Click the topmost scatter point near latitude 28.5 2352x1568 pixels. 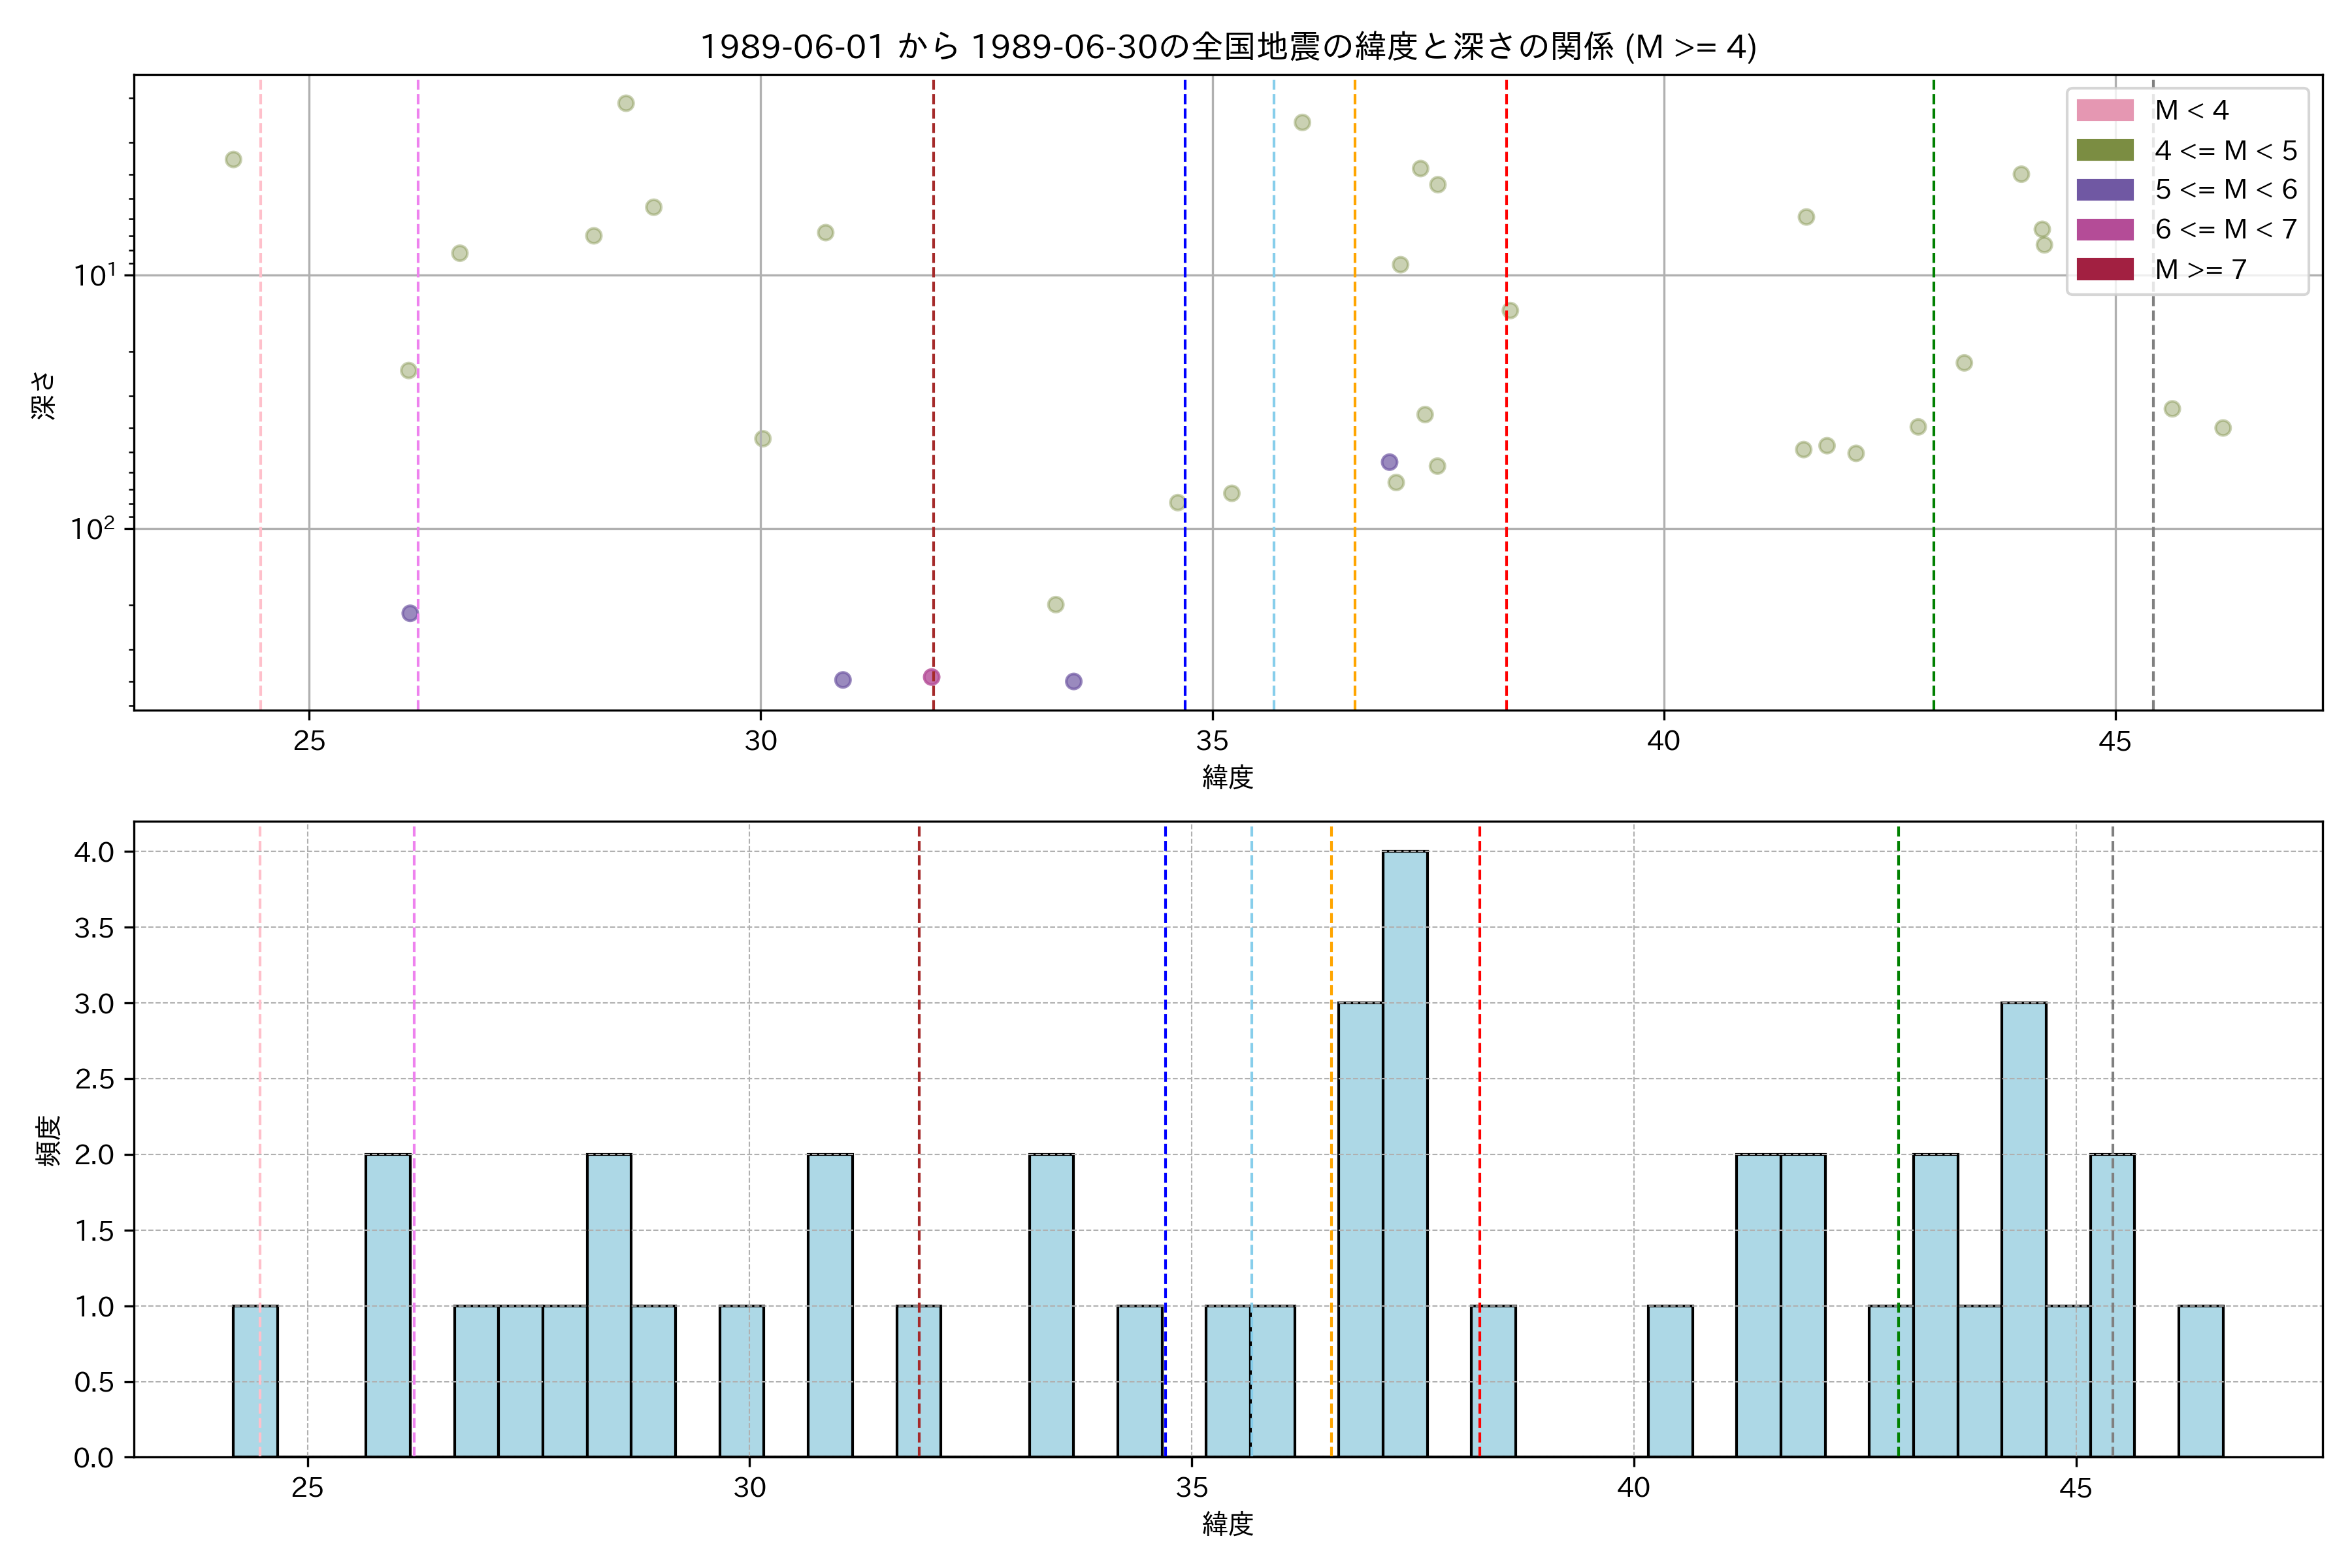click(626, 103)
